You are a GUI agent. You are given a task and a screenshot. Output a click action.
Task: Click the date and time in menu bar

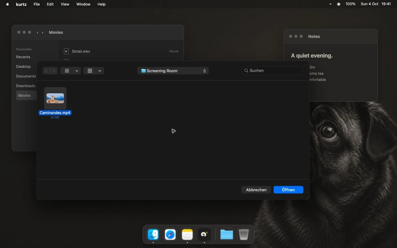[x=376, y=4]
